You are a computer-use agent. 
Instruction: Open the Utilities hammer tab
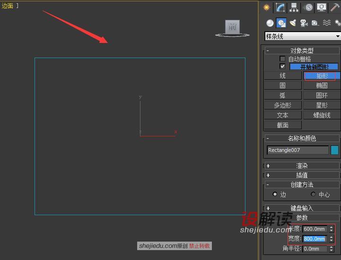(335, 7)
